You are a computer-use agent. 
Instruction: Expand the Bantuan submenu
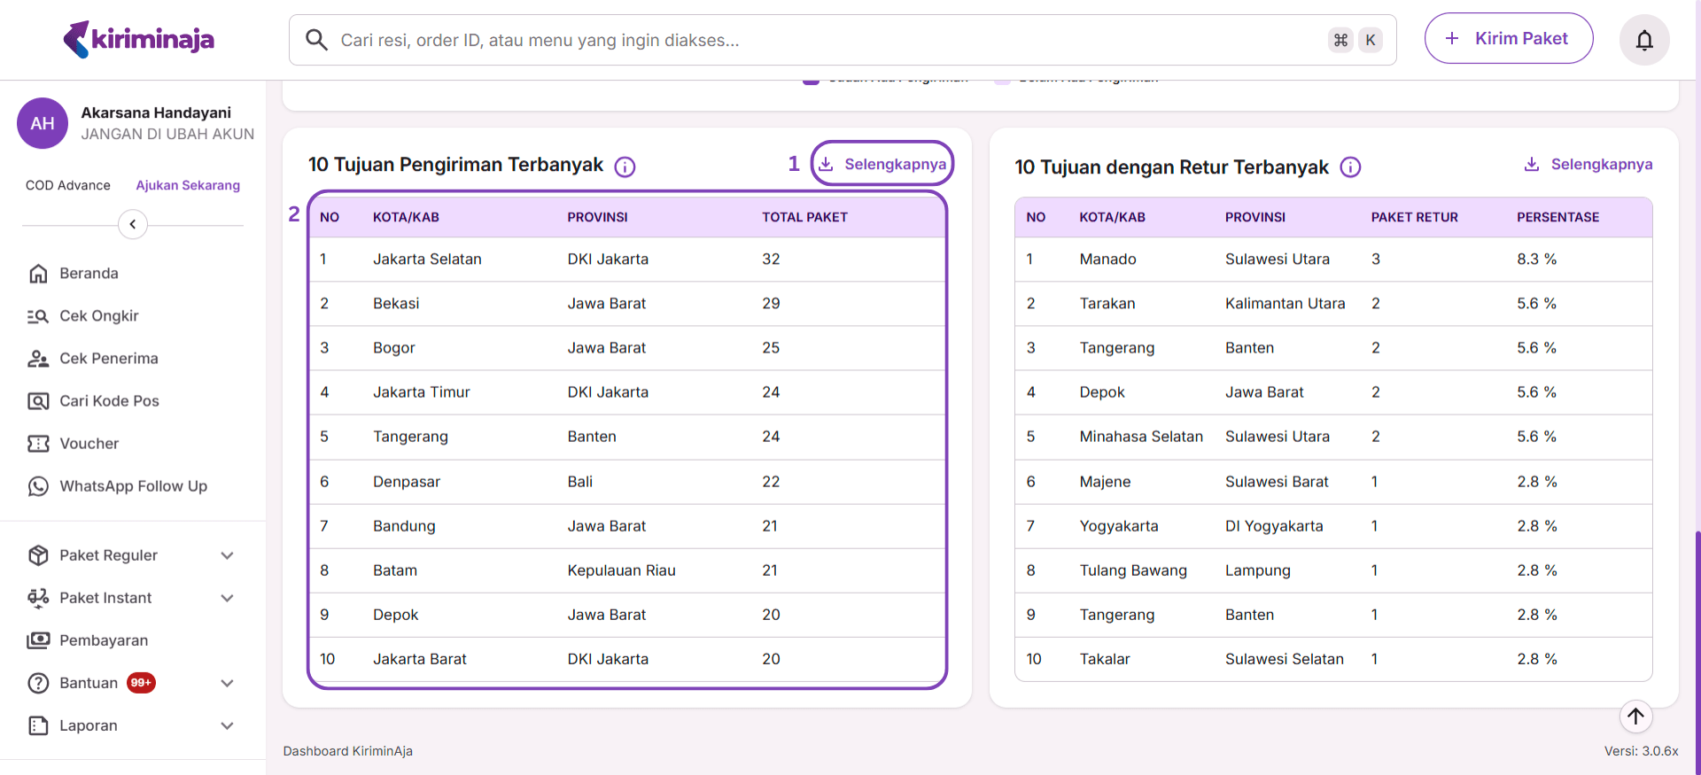pos(227,683)
